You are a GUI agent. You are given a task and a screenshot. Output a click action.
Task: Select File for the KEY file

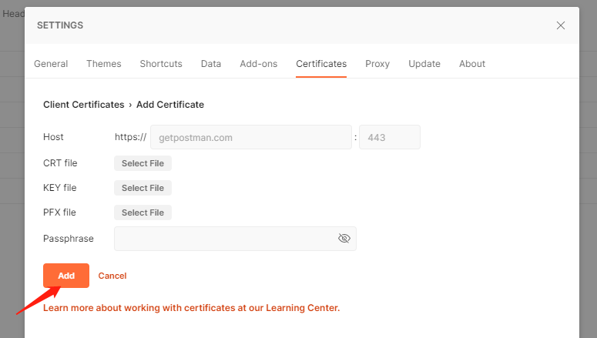[x=143, y=188]
